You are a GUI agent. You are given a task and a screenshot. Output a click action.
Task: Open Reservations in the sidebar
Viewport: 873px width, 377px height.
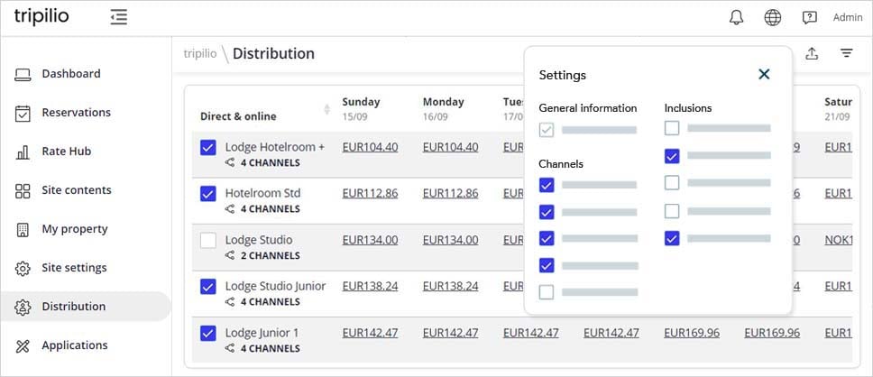76,113
